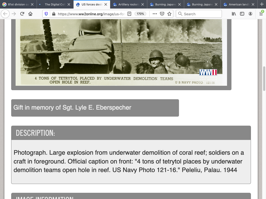Reload the current page
Image resolution: width=266 pixels, height=199 pixels.
point(22,14)
